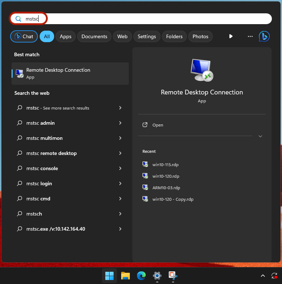Expand the chevron next to mstsch
282x284 pixels.
[120, 214]
